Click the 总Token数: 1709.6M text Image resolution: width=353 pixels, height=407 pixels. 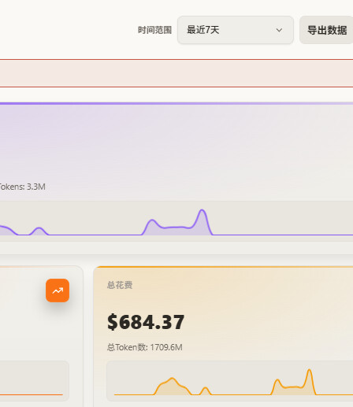145,347
